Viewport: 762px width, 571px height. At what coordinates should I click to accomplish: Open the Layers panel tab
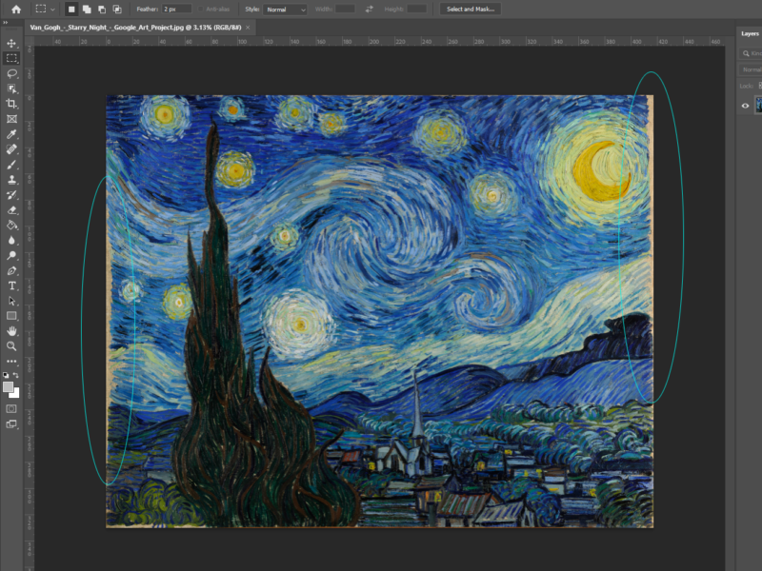(x=750, y=33)
